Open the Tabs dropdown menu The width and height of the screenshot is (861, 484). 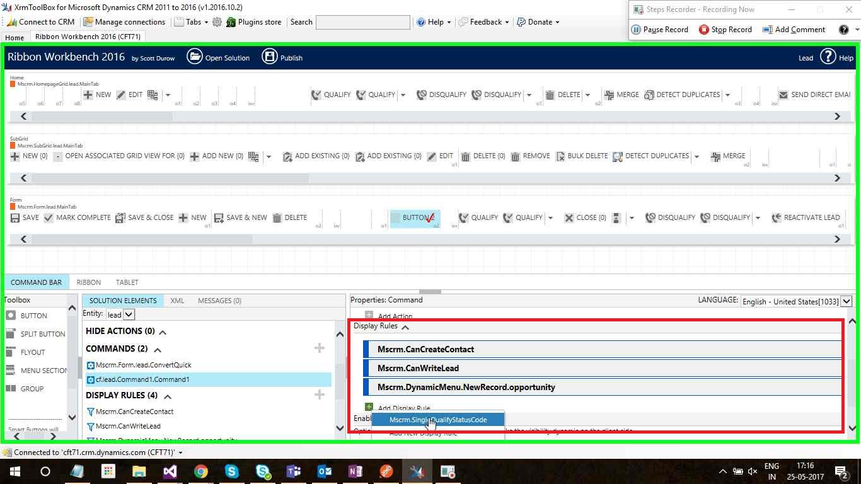tap(191, 22)
